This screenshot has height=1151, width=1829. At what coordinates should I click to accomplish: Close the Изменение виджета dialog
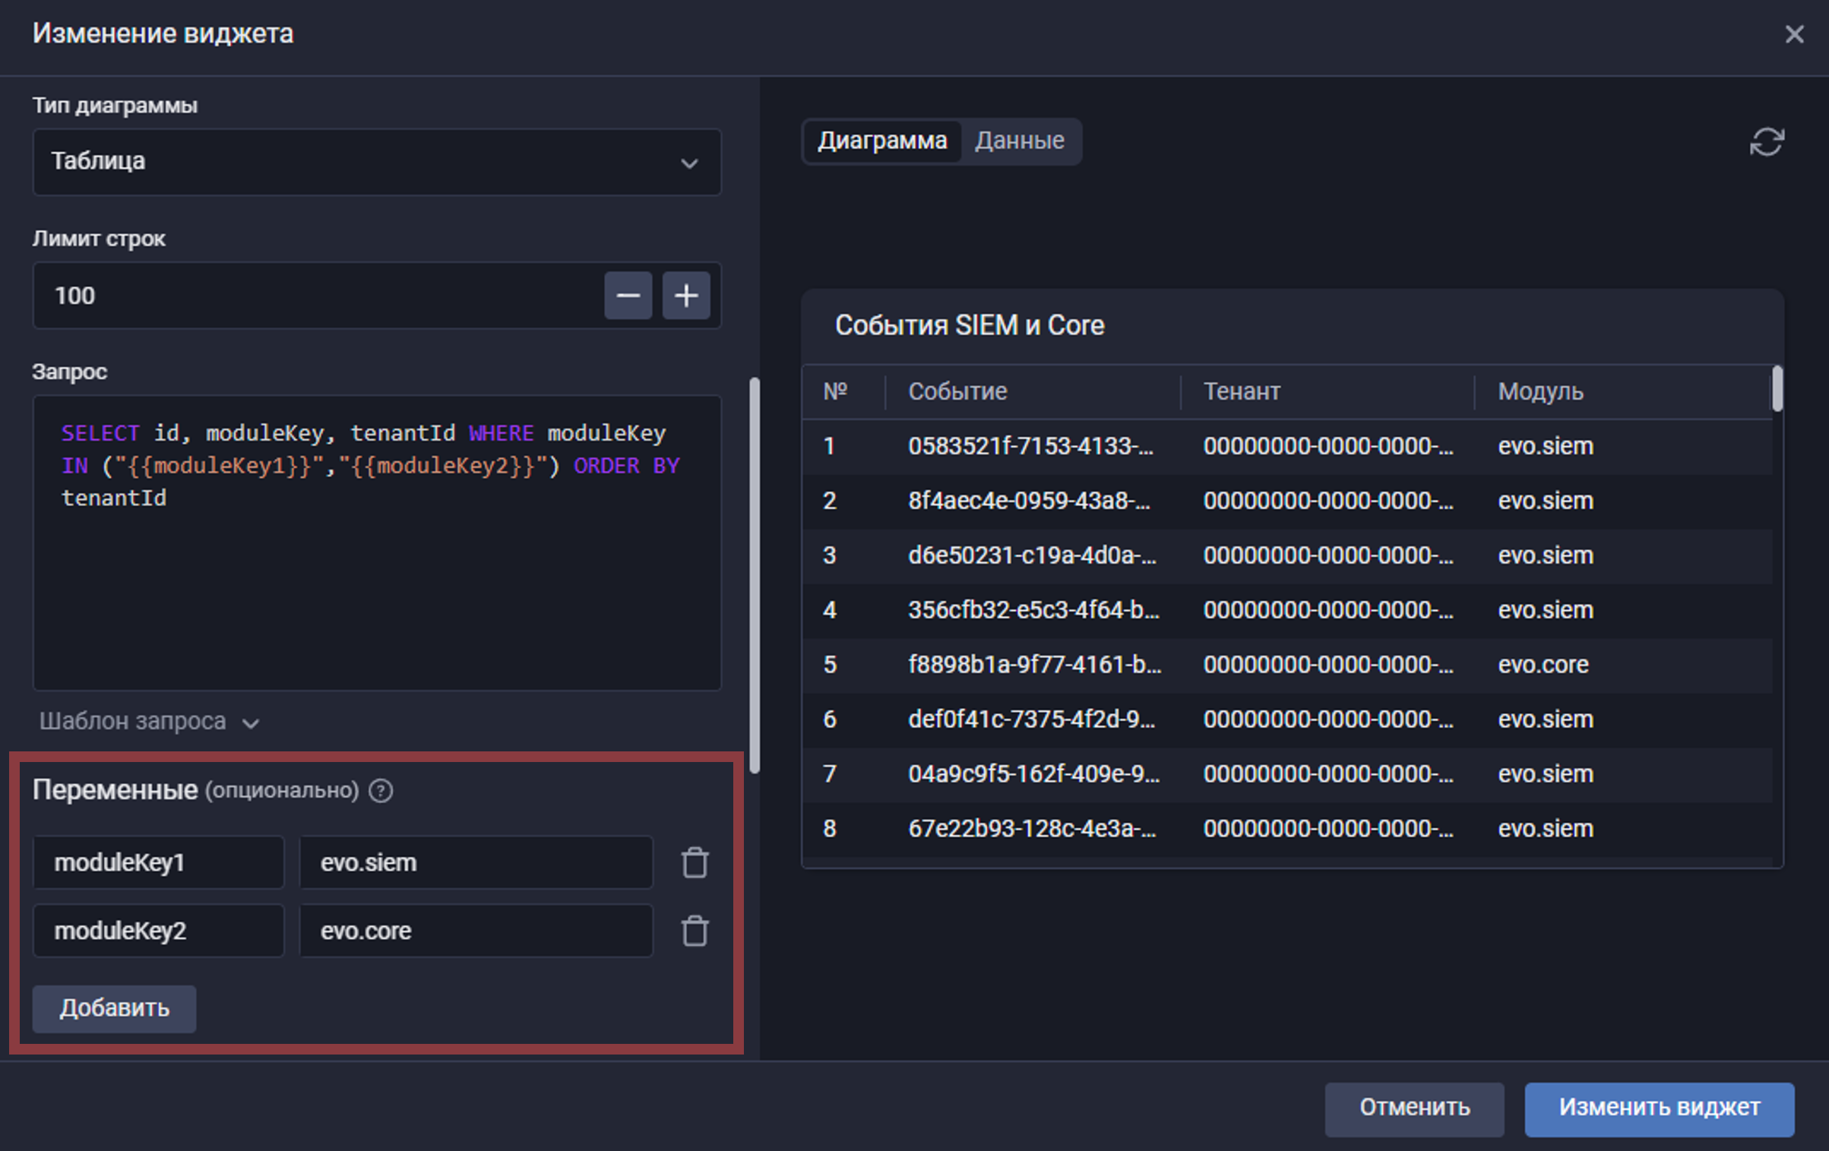coord(1794,34)
